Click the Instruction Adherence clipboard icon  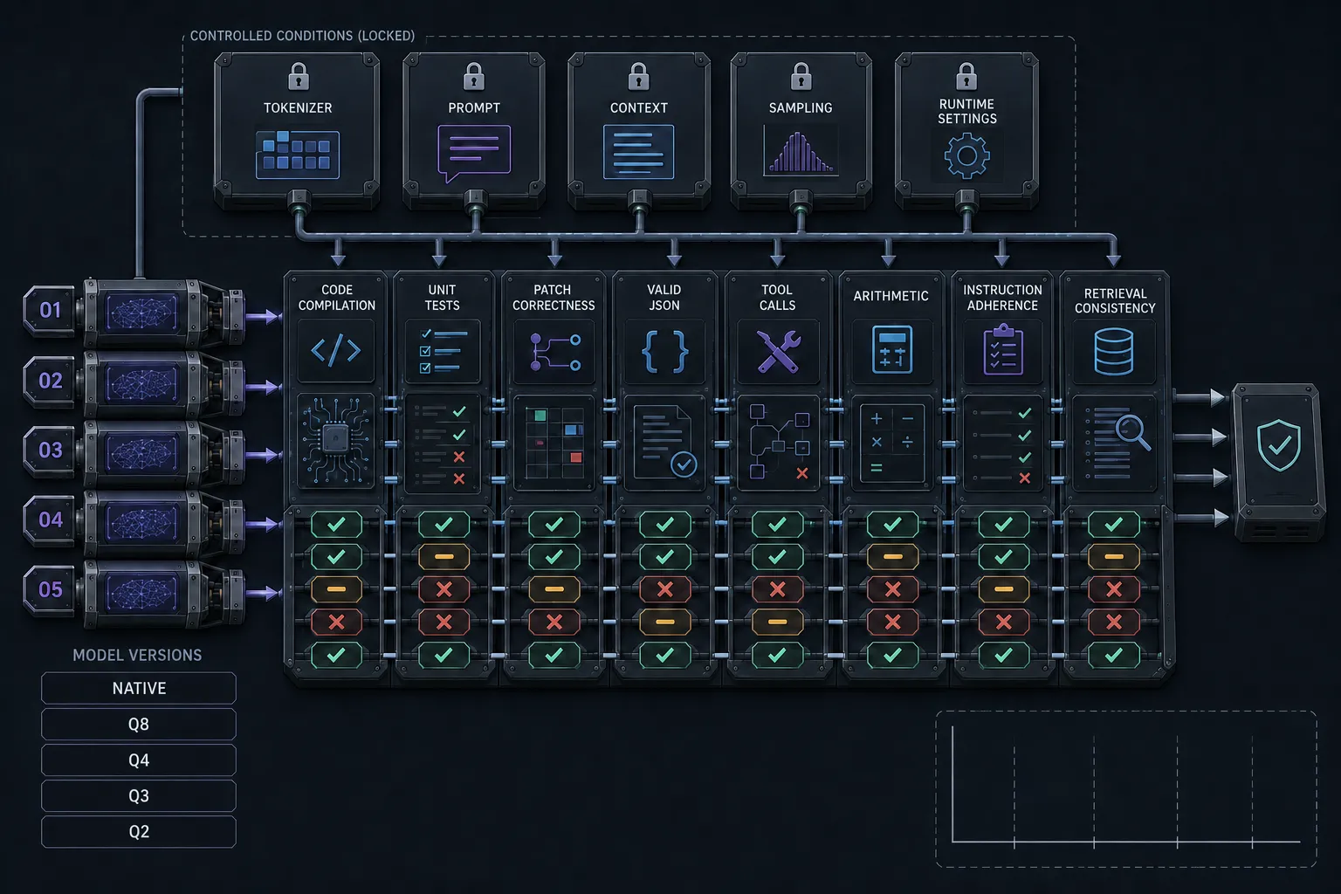1002,349
